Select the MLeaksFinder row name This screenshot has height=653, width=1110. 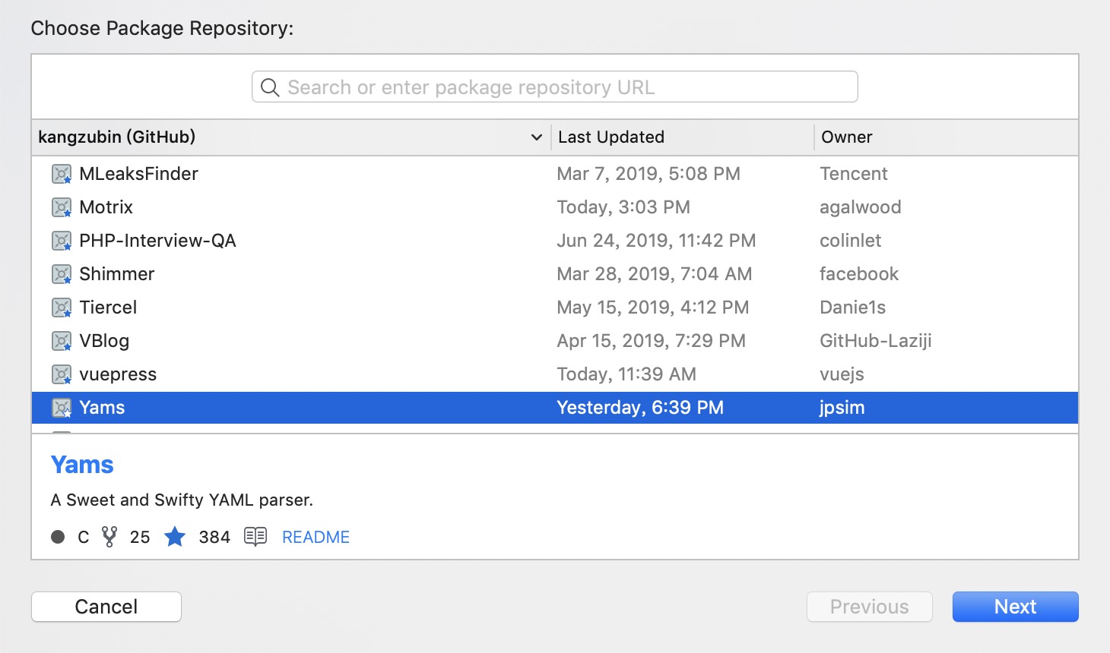pyautogui.click(x=138, y=174)
